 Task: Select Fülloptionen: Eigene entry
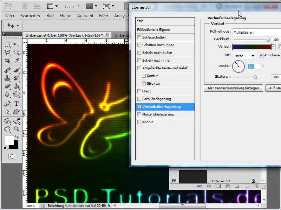pos(165,30)
